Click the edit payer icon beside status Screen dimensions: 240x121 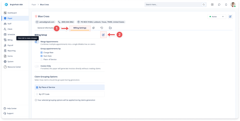click(x=230, y=17)
